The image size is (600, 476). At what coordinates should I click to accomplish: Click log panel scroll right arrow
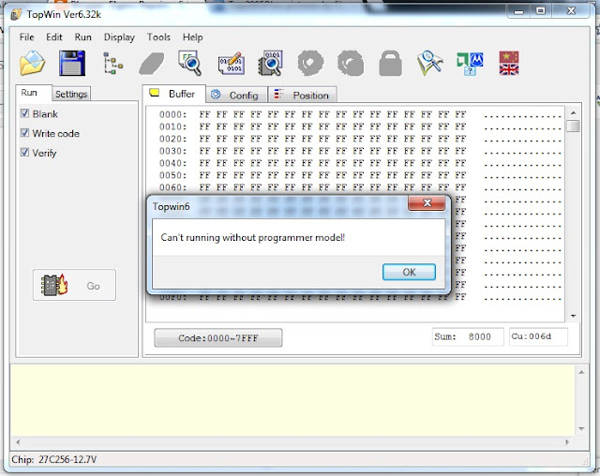567,442
